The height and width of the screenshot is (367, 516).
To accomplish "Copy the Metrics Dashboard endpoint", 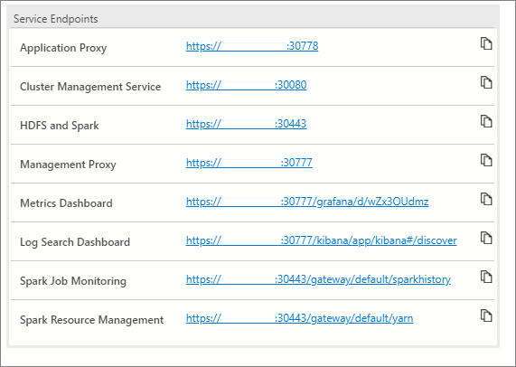I will tap(486, 199).
